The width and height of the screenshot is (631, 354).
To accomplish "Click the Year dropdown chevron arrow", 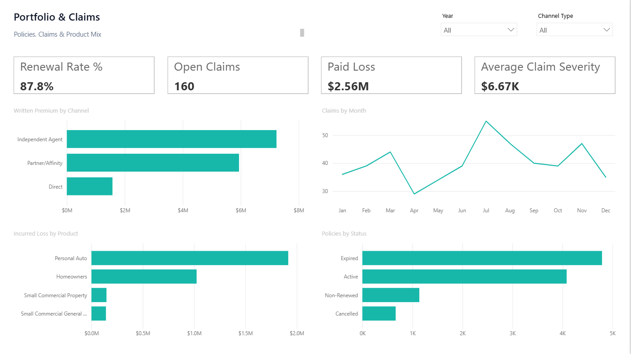I will [x=511, y=30].
